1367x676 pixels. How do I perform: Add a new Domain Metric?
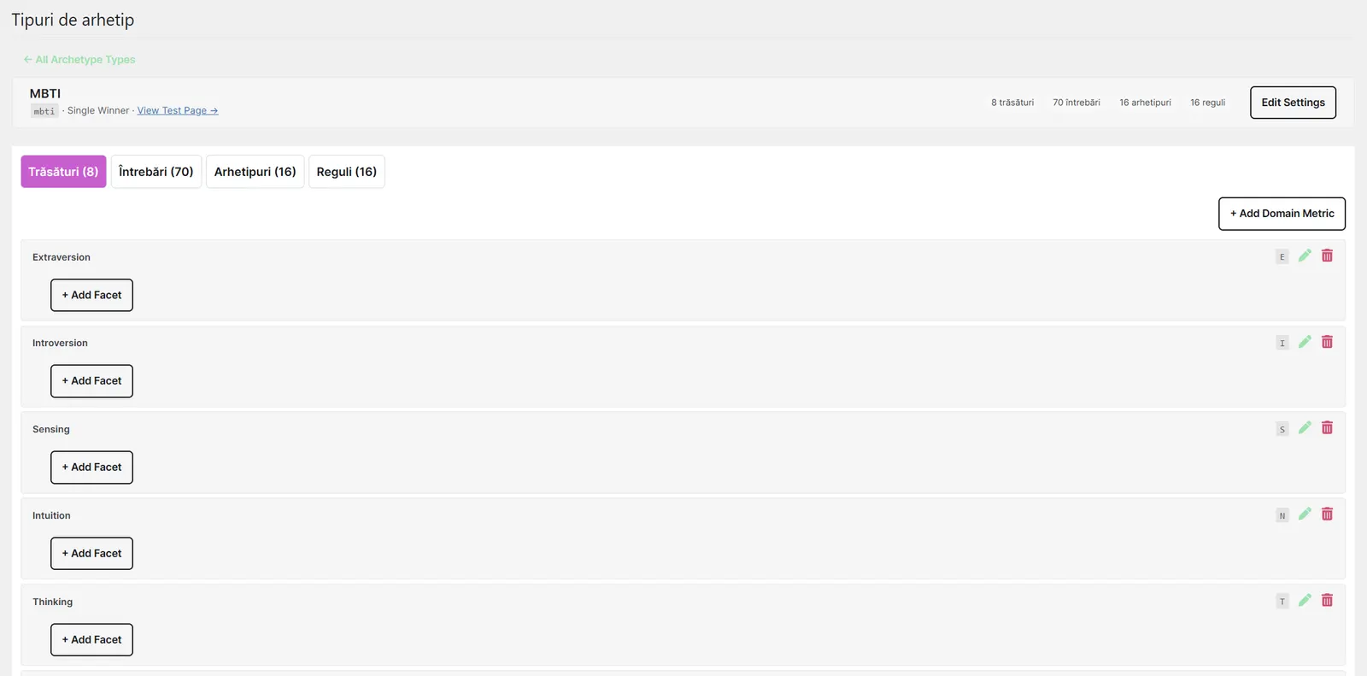(x=1282, y=214)
